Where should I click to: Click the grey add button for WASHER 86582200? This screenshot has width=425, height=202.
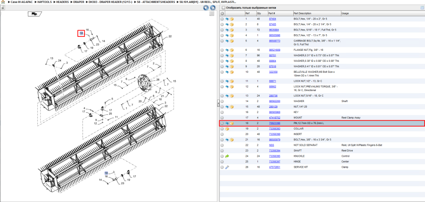[222, 101]
